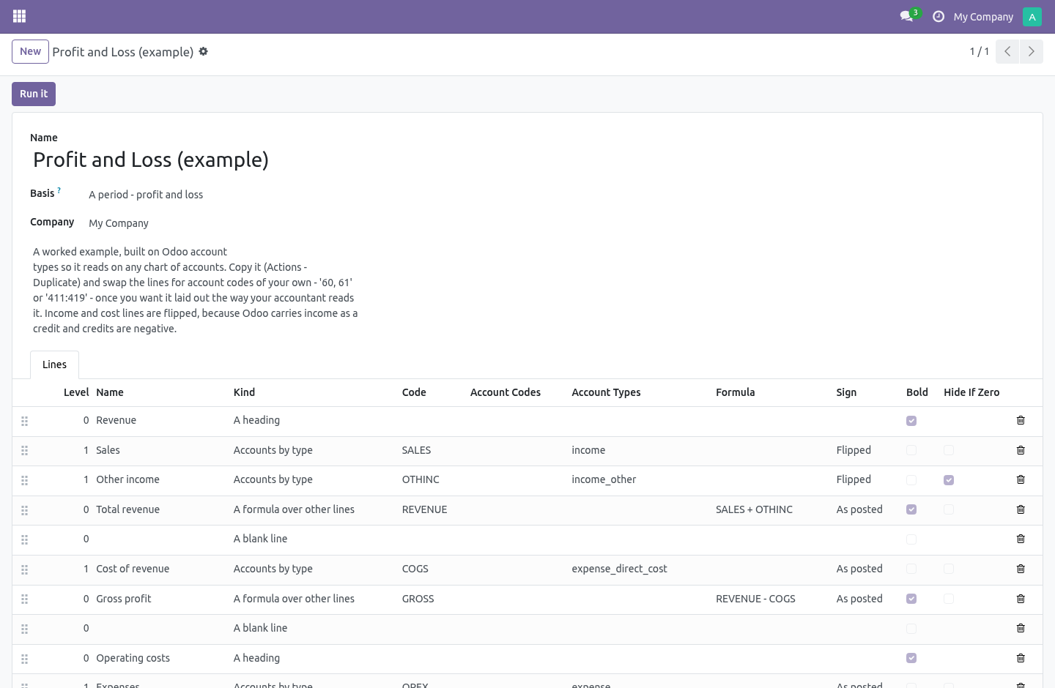1055x688 pixels.
Task: Edit the worked example description text
Action: tap(196, 290)
